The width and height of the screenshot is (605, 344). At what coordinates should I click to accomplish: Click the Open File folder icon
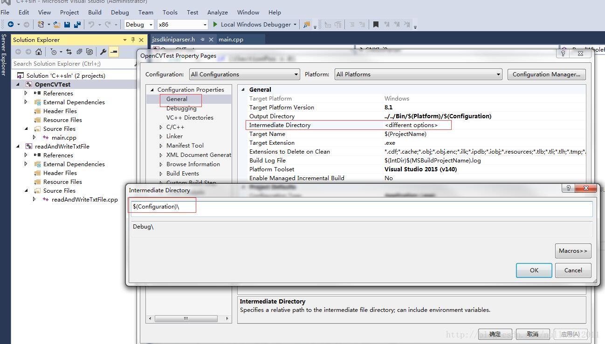56,25
